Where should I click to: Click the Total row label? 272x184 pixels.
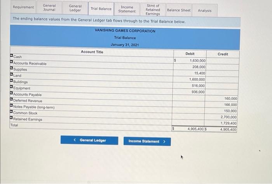pyautogui.click(x=14, y=125)
